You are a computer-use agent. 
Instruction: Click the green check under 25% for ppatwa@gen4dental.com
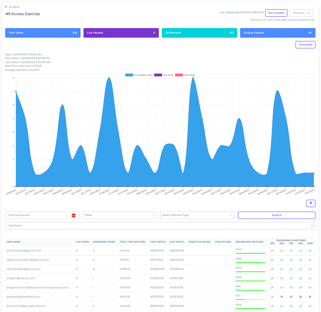point(272,296)
